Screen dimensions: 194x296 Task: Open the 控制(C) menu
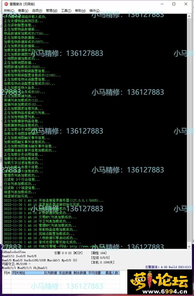point(9,11)
